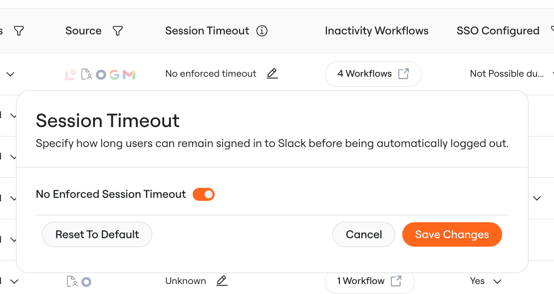Viewport: 554px width, 294px height.
Task: Open the chevron dropdown right of the dialog
Action: click(x=537, y=198)
